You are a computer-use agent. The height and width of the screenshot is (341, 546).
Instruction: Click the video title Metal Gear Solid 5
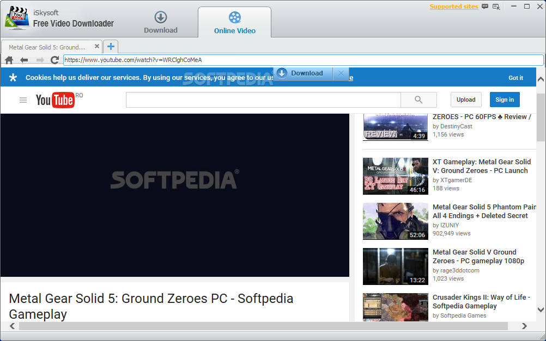pos(151,306)
